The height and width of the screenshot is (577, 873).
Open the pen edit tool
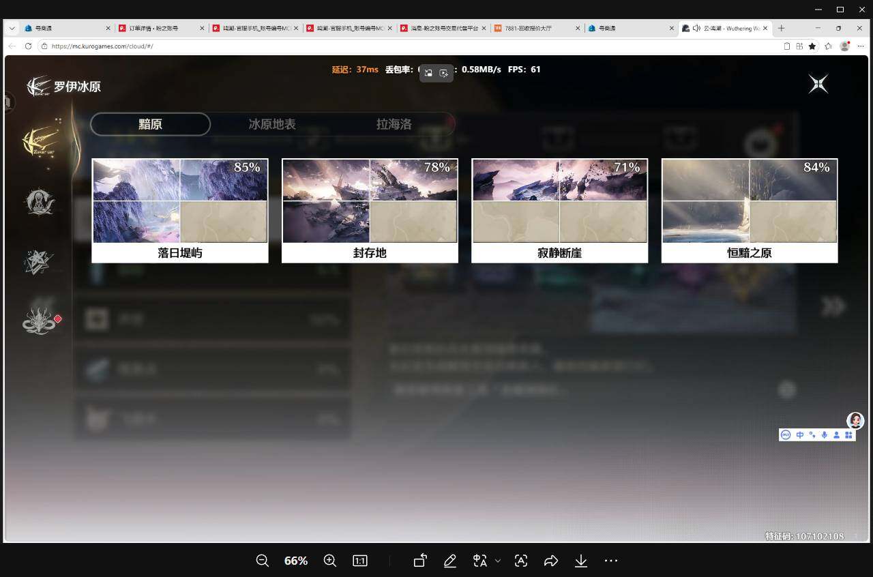pos(450,561)
